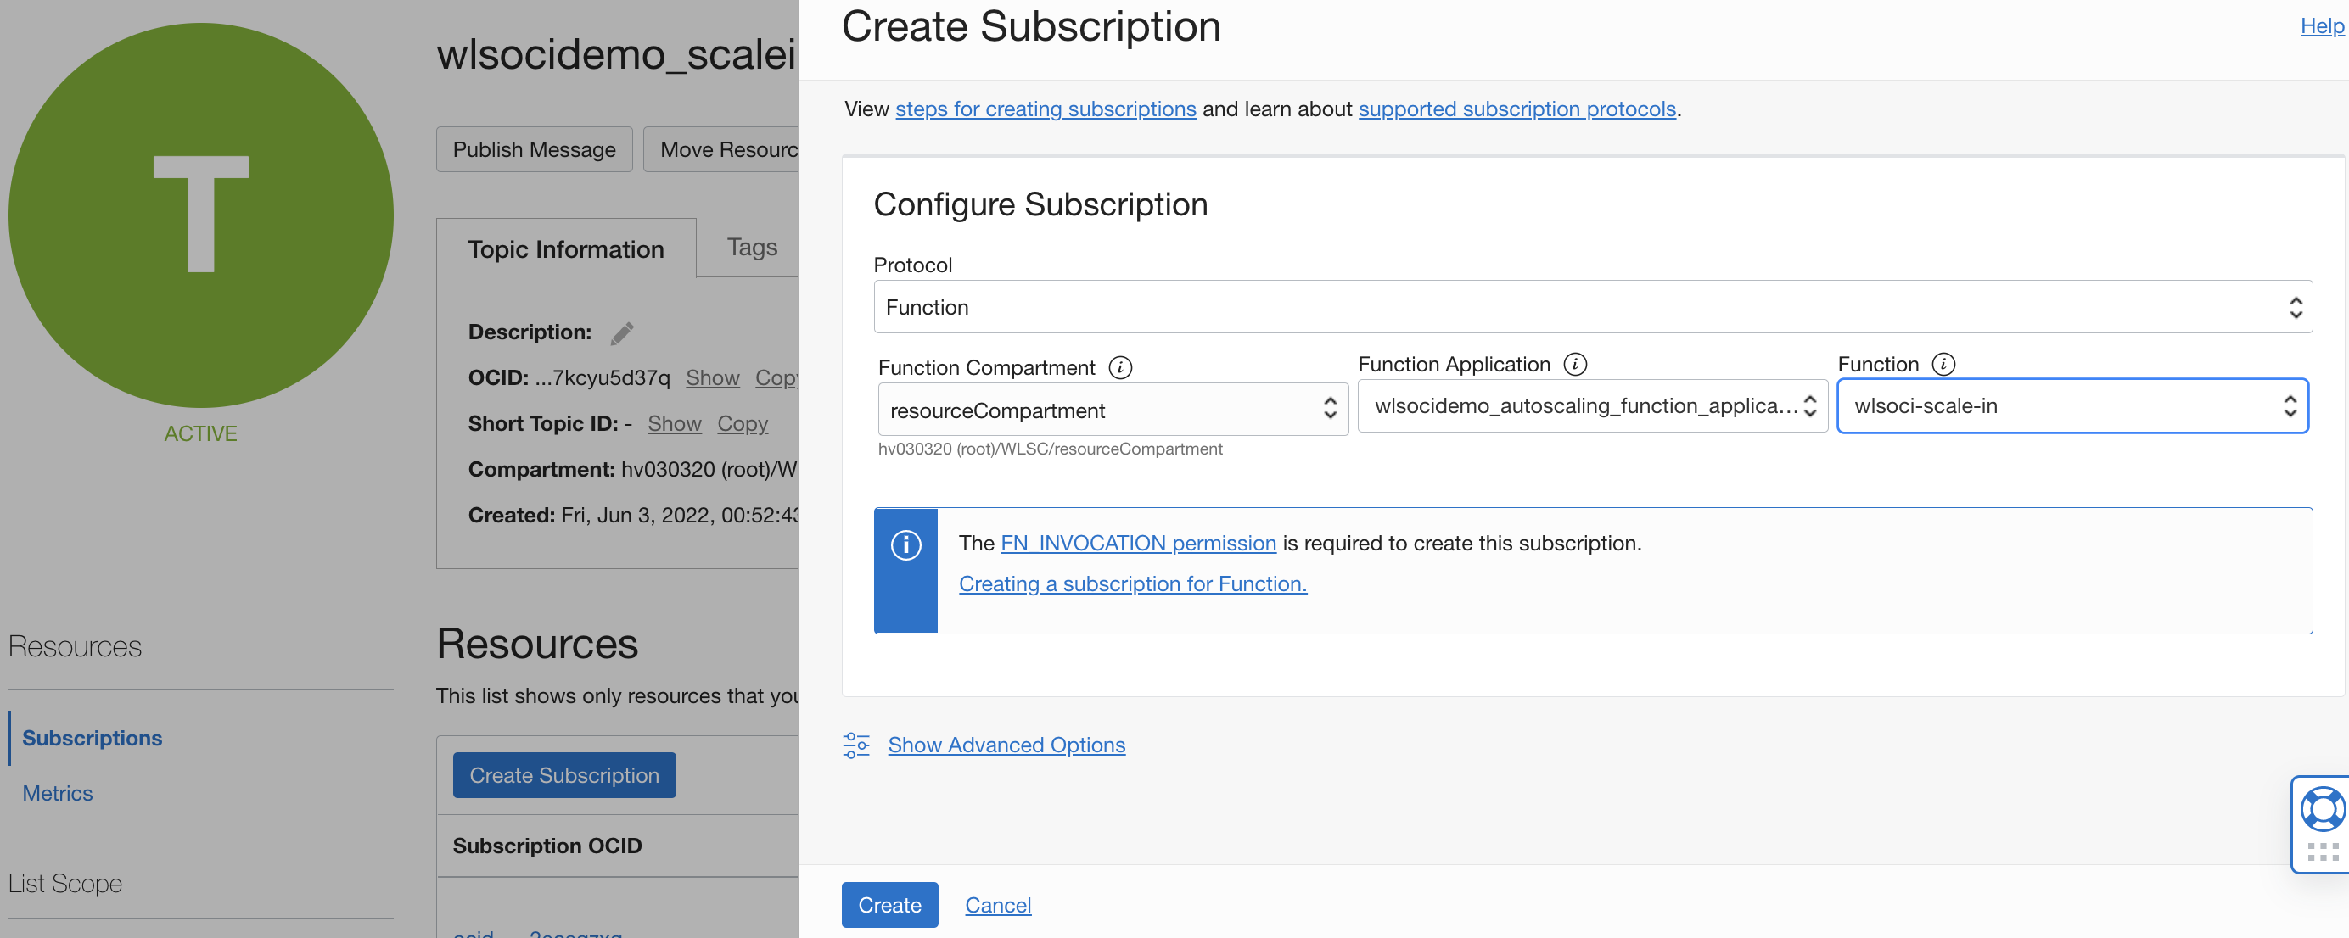Switch to the Tags tab

pos(751,247)
